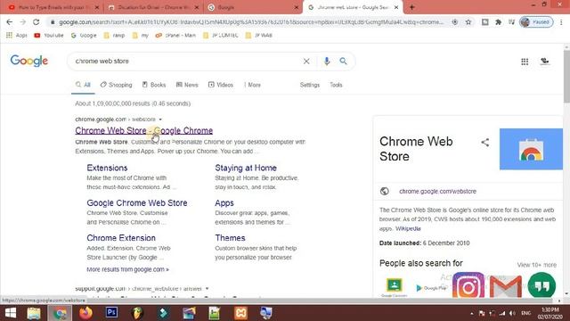The image size is (570, 321).
Task: Go forward with the forward arrow
Action: click(x=23, y=22)
